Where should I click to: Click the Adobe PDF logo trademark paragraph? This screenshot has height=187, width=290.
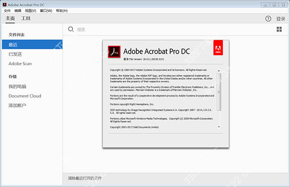[x=161, y=78]
